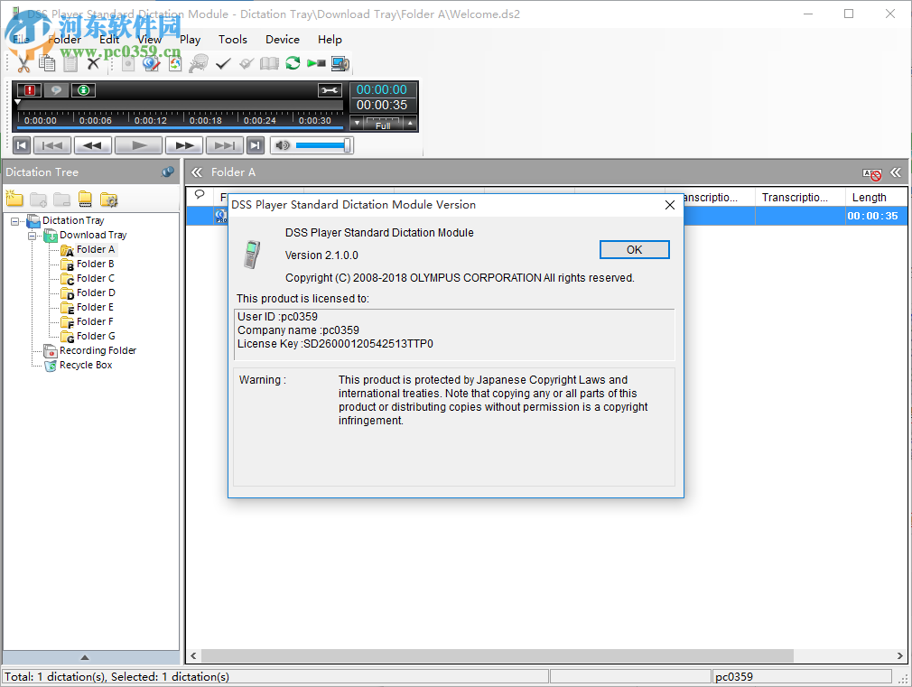
Task: Click the New Folder icon with sparkle
Action: pyautogui.click(x=14, y=199)
